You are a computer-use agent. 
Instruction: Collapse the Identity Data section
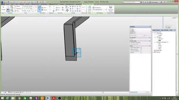[x=150, y=41]
